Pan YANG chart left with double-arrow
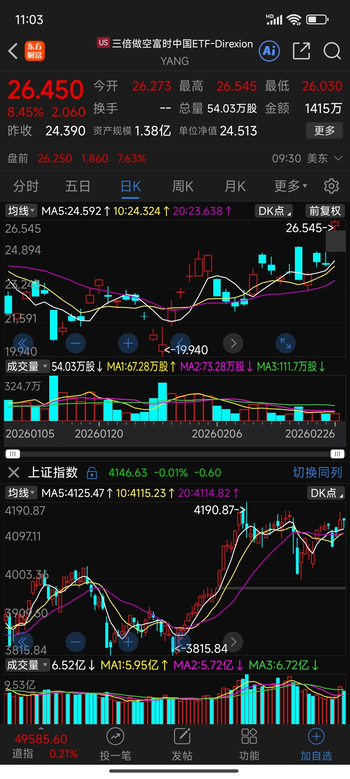The image size is (350, 779). (23, 343)
